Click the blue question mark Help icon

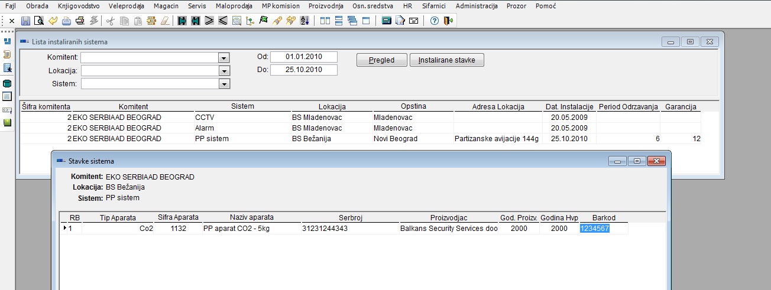435,21
